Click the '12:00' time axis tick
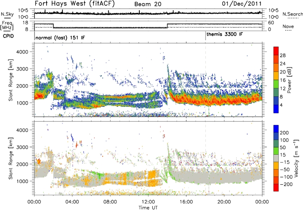Viewport: 303px width, 210px height. (x=148, y=202)
